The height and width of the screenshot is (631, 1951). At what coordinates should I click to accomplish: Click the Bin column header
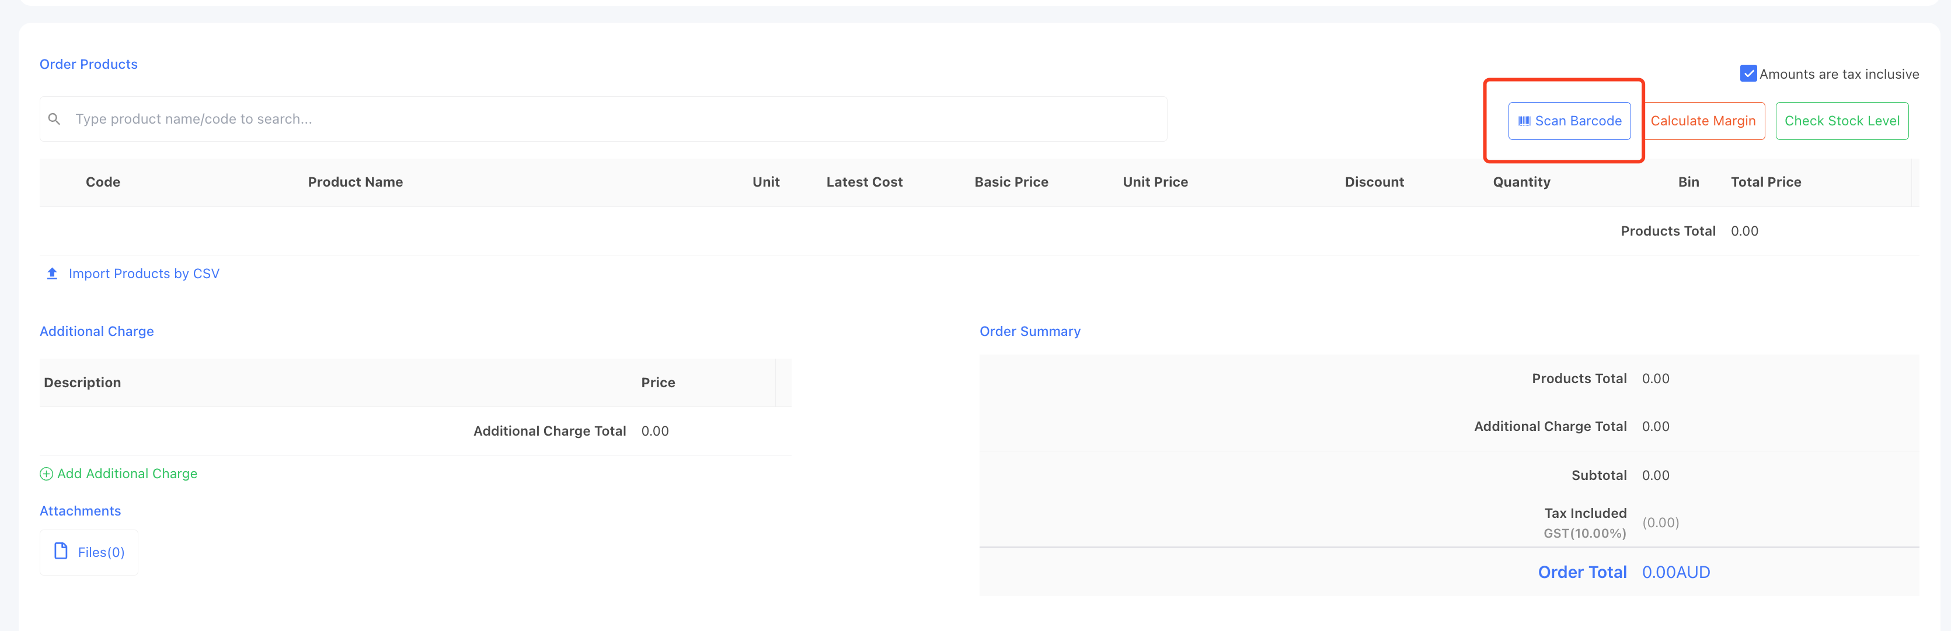tap(1688, 183)
